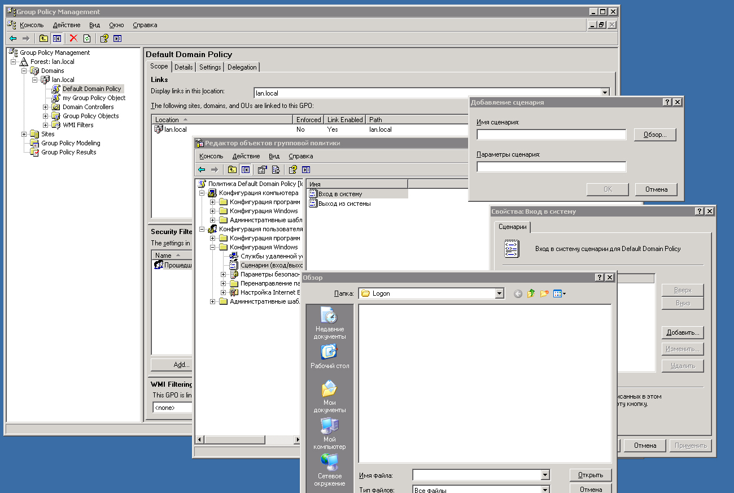Select my Group Policy Object in tree
Viewport: 734px width, 493px height.
pyautogui.click(x=94, y=98)
